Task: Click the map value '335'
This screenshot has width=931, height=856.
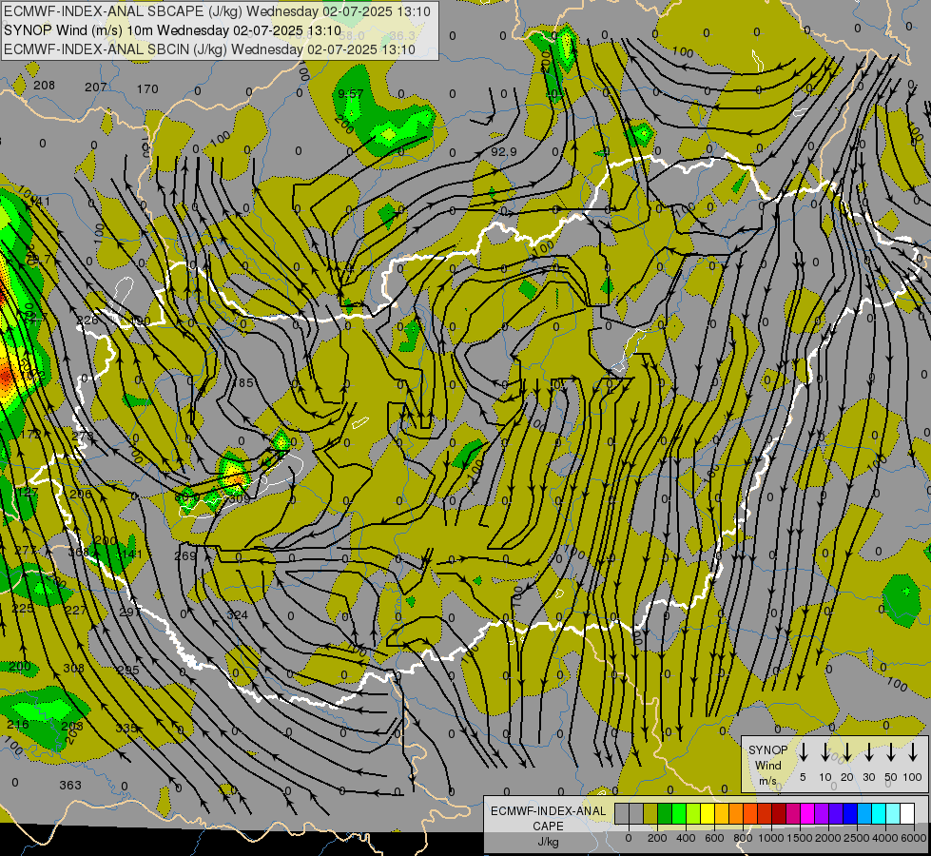Action: click(126, 729)
